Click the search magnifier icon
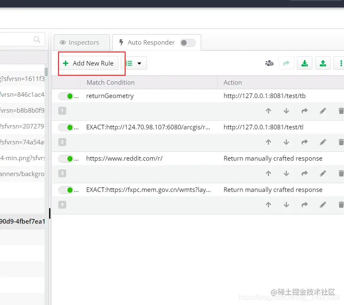 pyautogui.click(x=37, y=39)
